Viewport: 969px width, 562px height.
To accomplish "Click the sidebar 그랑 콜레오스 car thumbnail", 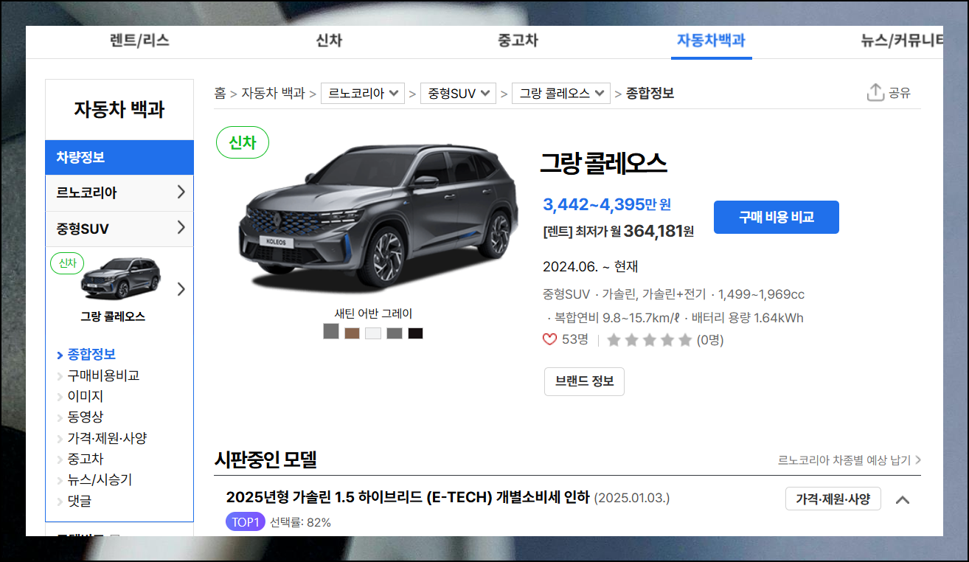I will pyautogui.click(x=119, y=278).
